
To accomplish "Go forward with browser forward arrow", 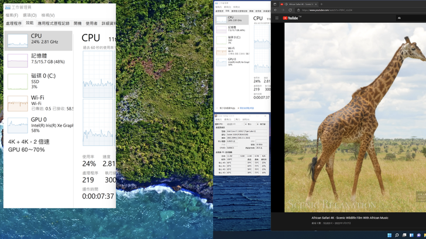I will (283, 10).
